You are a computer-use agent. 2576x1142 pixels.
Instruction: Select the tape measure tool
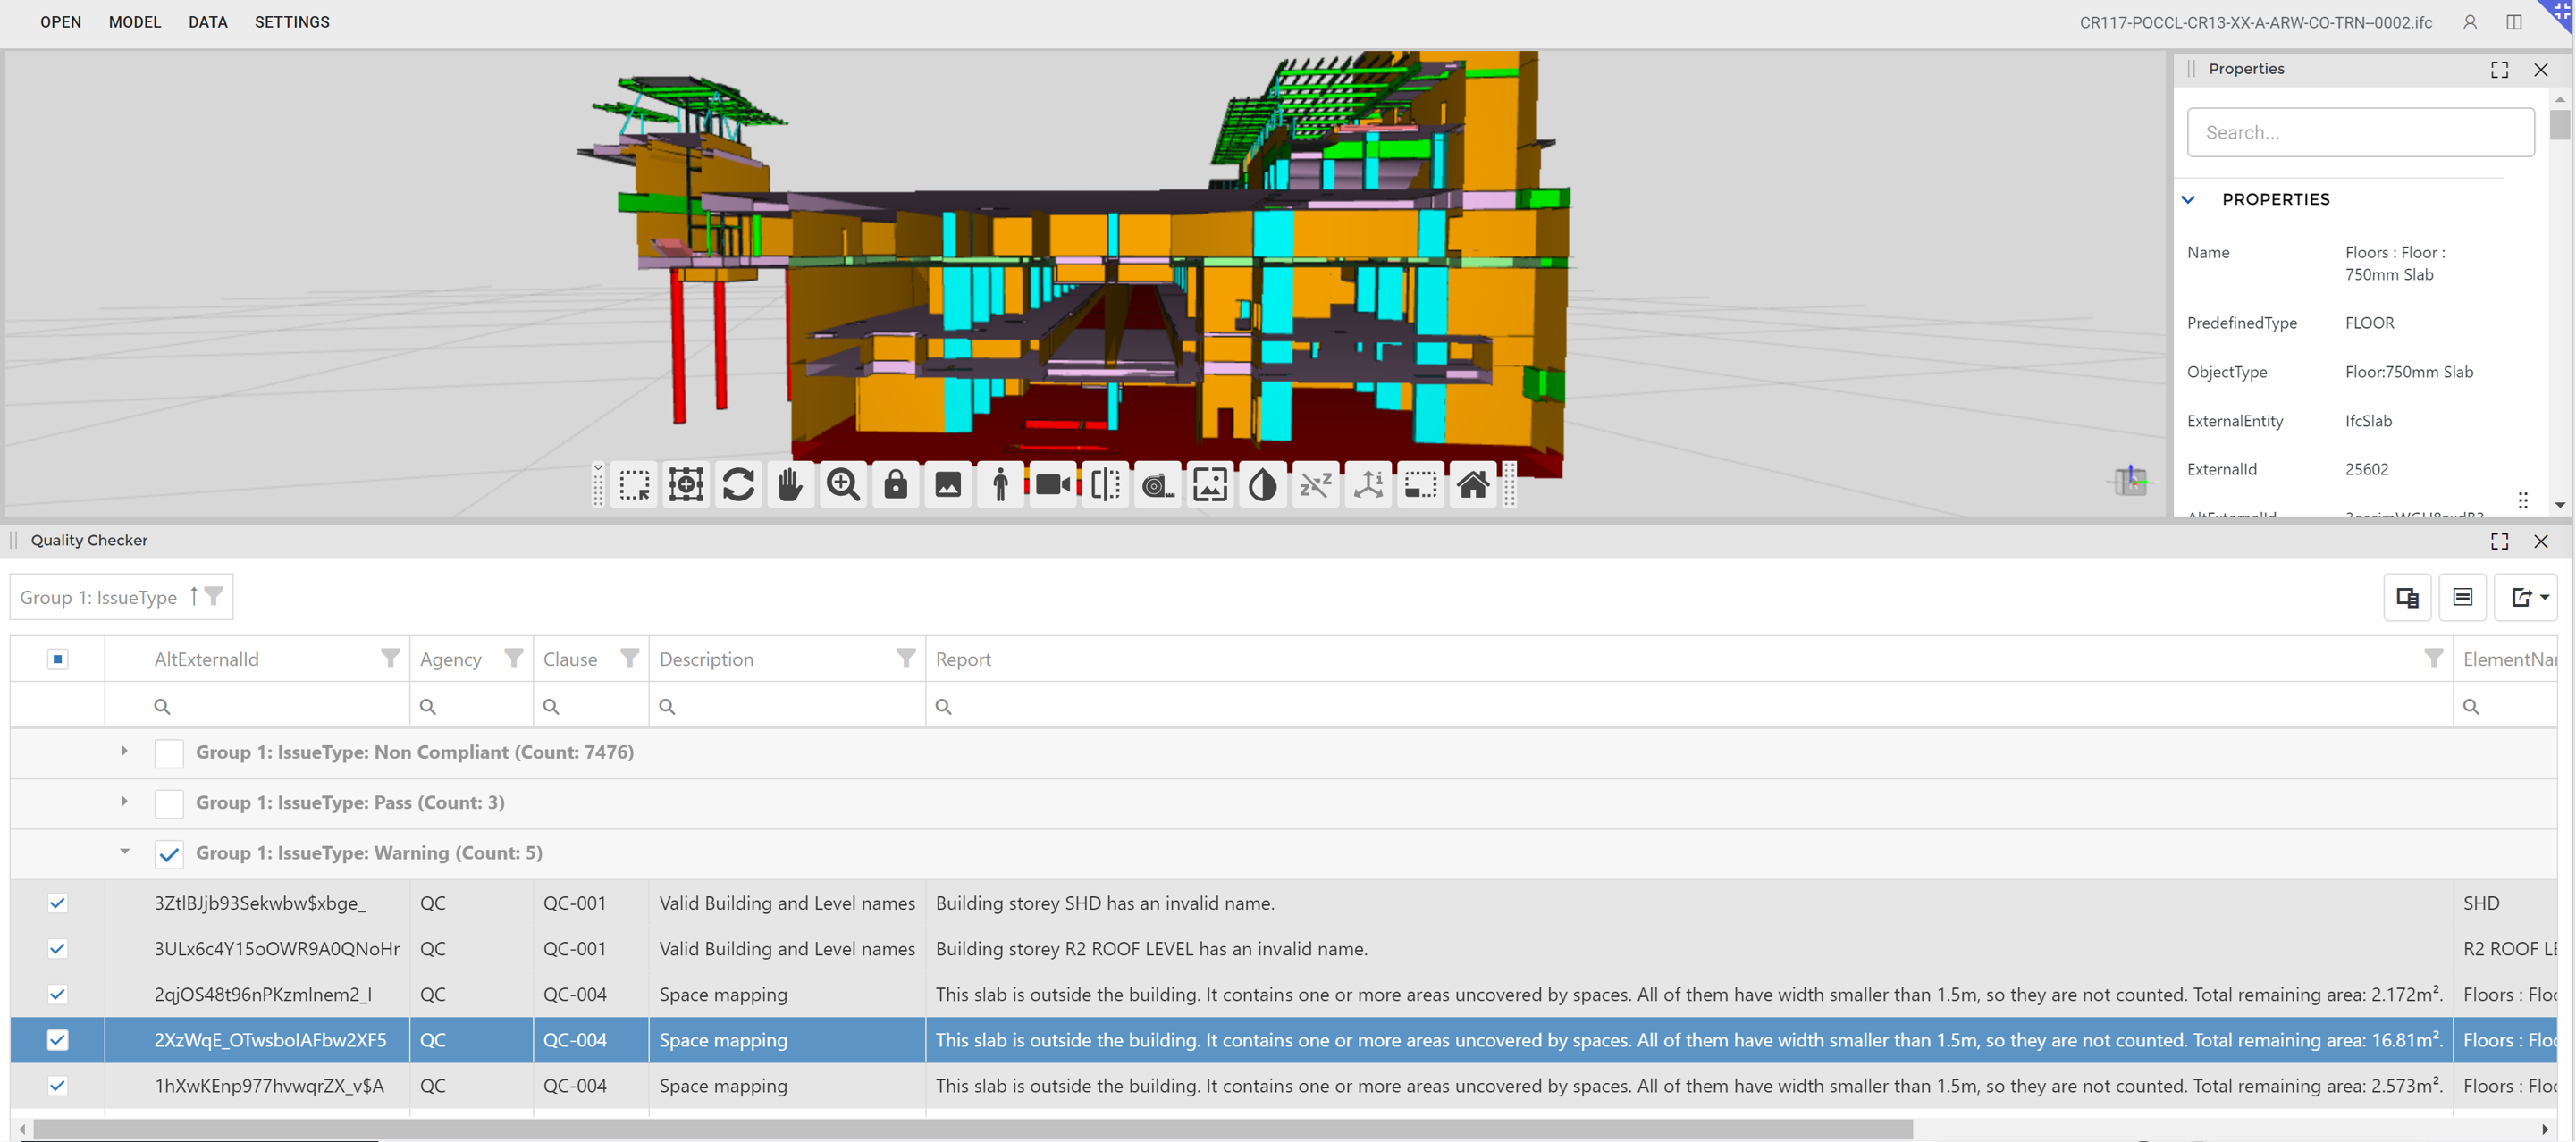pos(1158,485)
